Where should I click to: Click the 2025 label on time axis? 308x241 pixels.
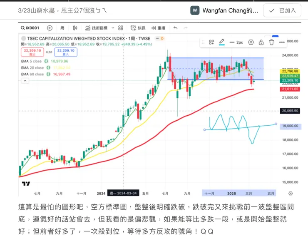click(231, 194)
